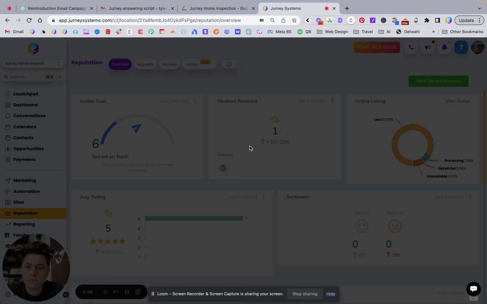Switch to Jurney Home Inspection Drive tab
Image resolution: width=487 pixels, height=304 pixels.
pos(218,8)
